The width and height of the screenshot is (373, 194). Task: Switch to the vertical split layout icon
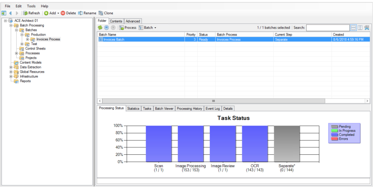click(x=360, y=28)
